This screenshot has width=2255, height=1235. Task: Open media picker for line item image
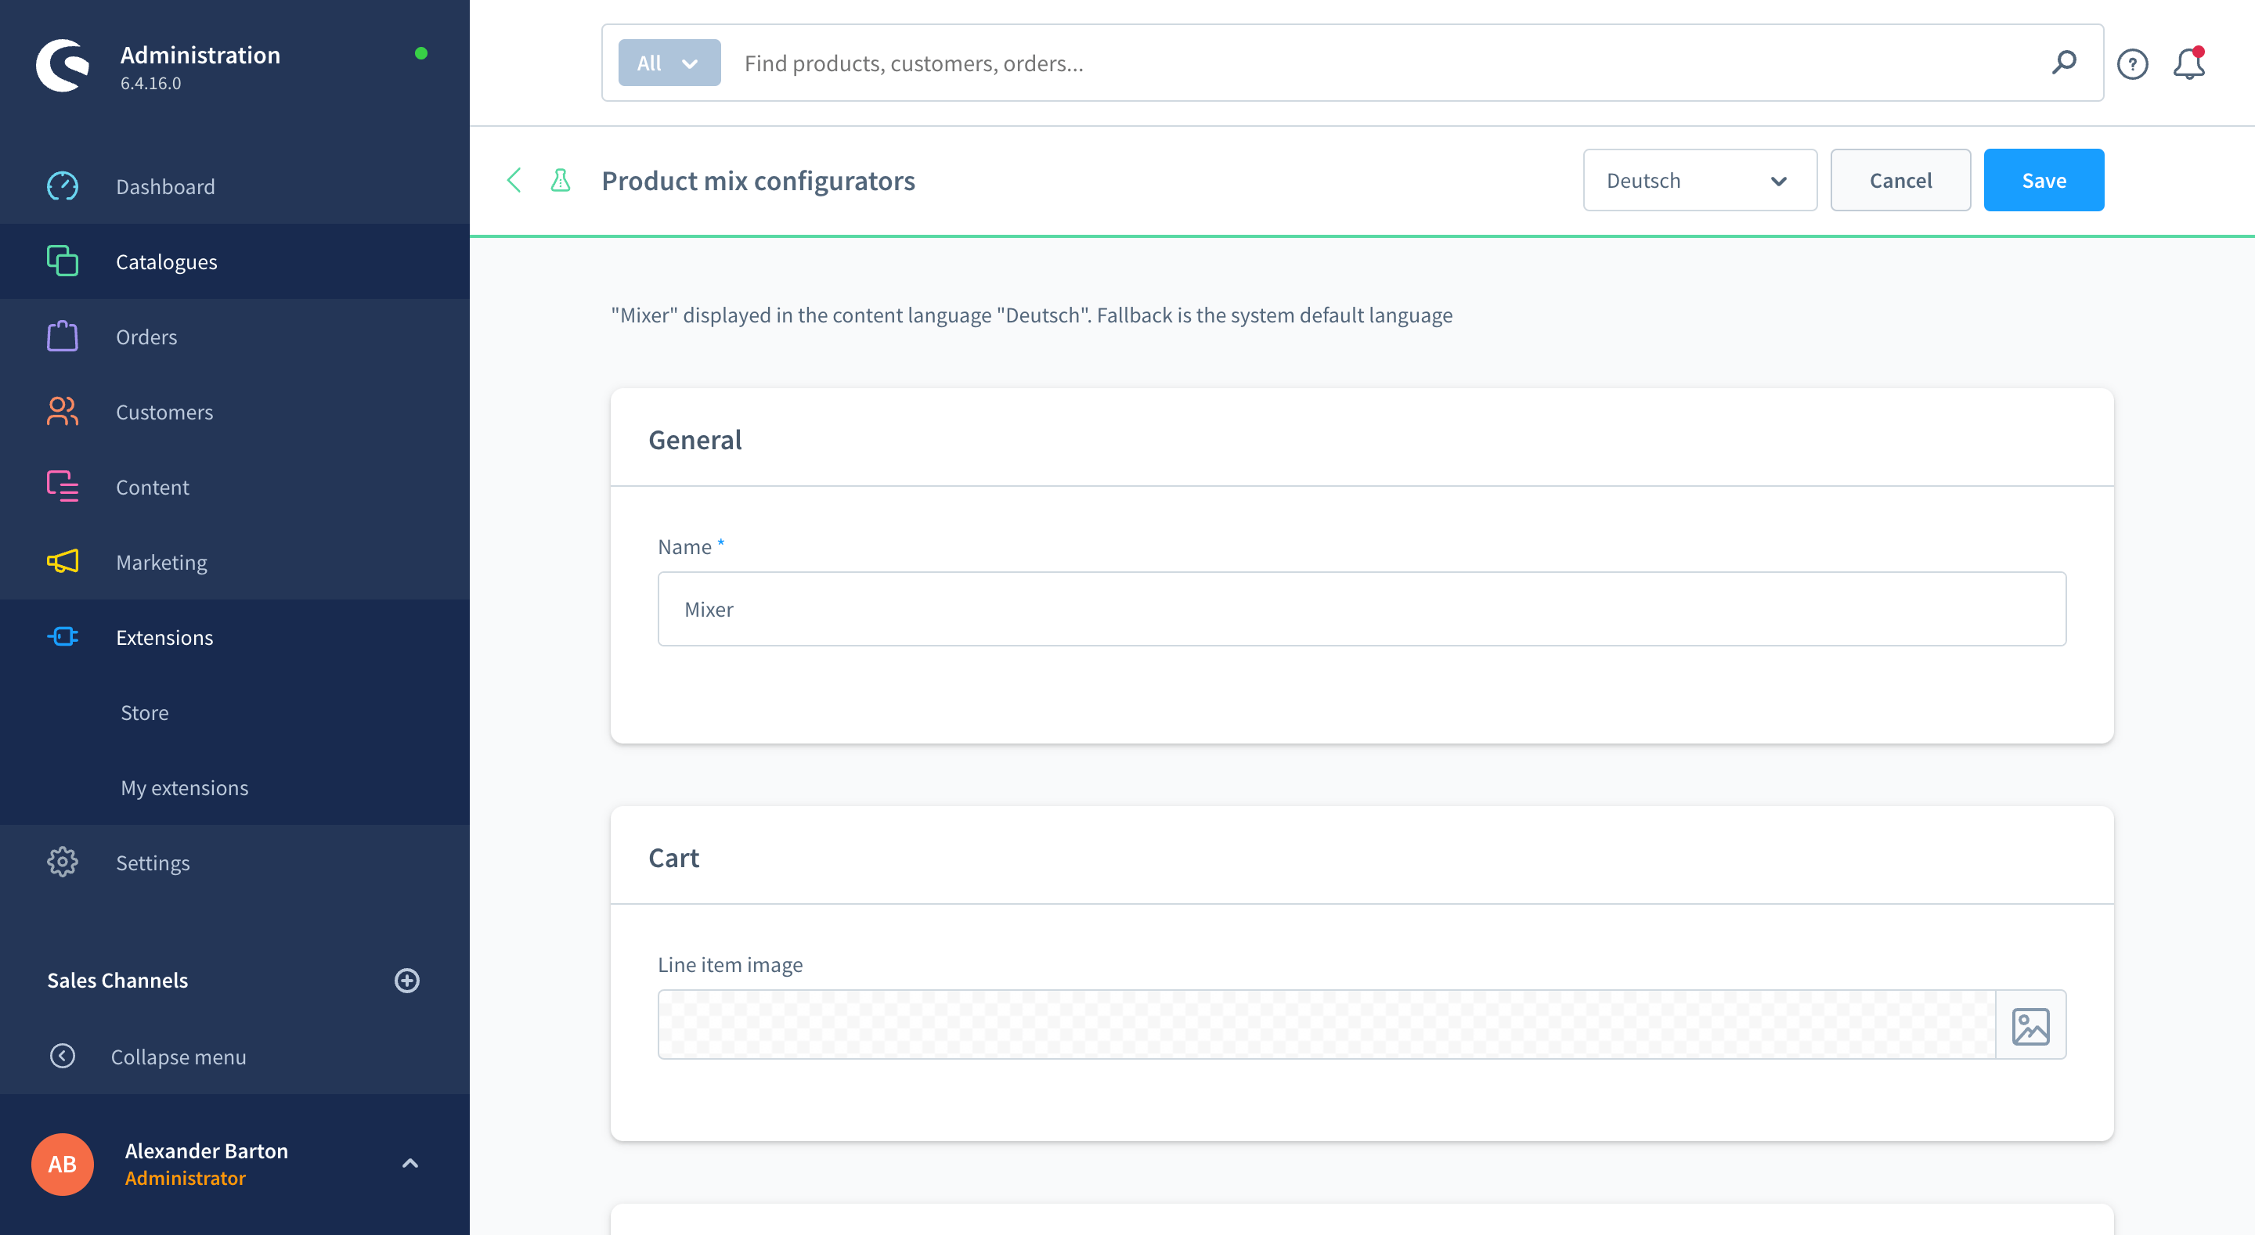pyautogui.click(x=2030, y=1026)
